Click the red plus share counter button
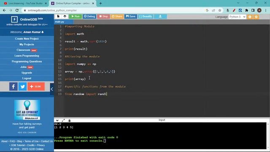 point(36,87)
